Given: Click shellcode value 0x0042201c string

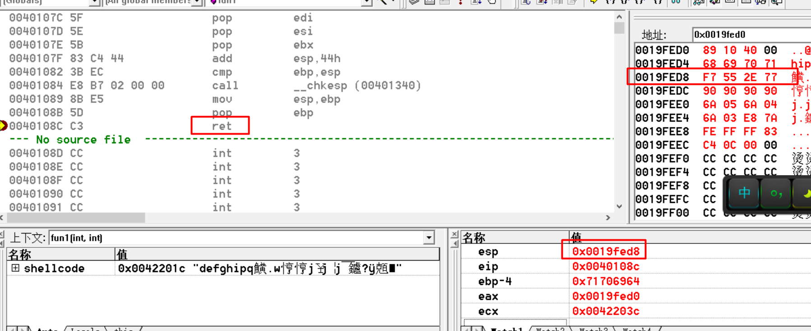Looking at the screenshot, I should click(260, 268).
